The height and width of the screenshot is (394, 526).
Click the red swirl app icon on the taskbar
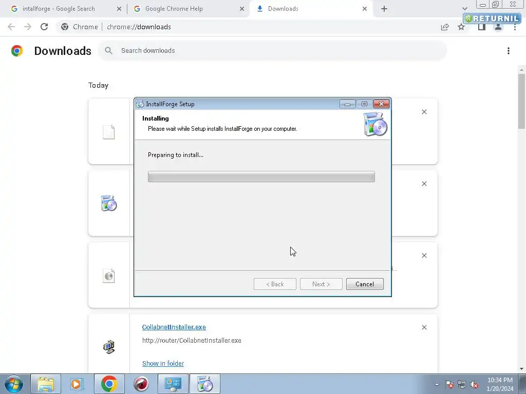(x=141, y=384)
